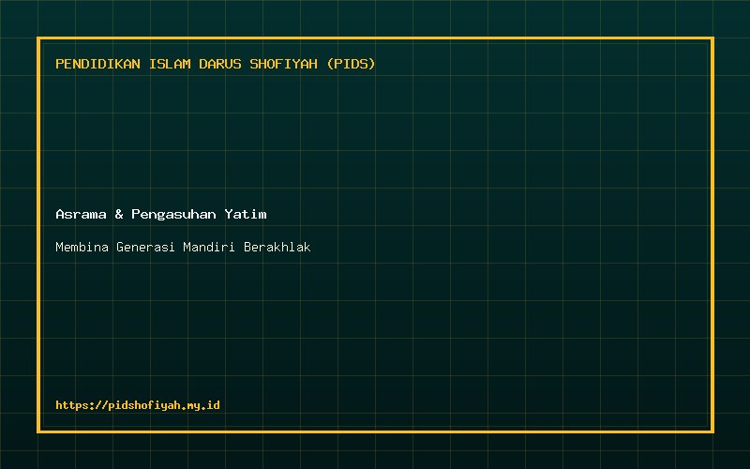Click the pidshofiyah part of the URL
The image size is (750, 469).
click(144, 405)
